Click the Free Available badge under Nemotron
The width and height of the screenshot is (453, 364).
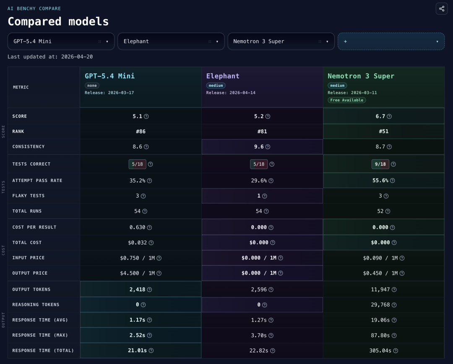346,100
